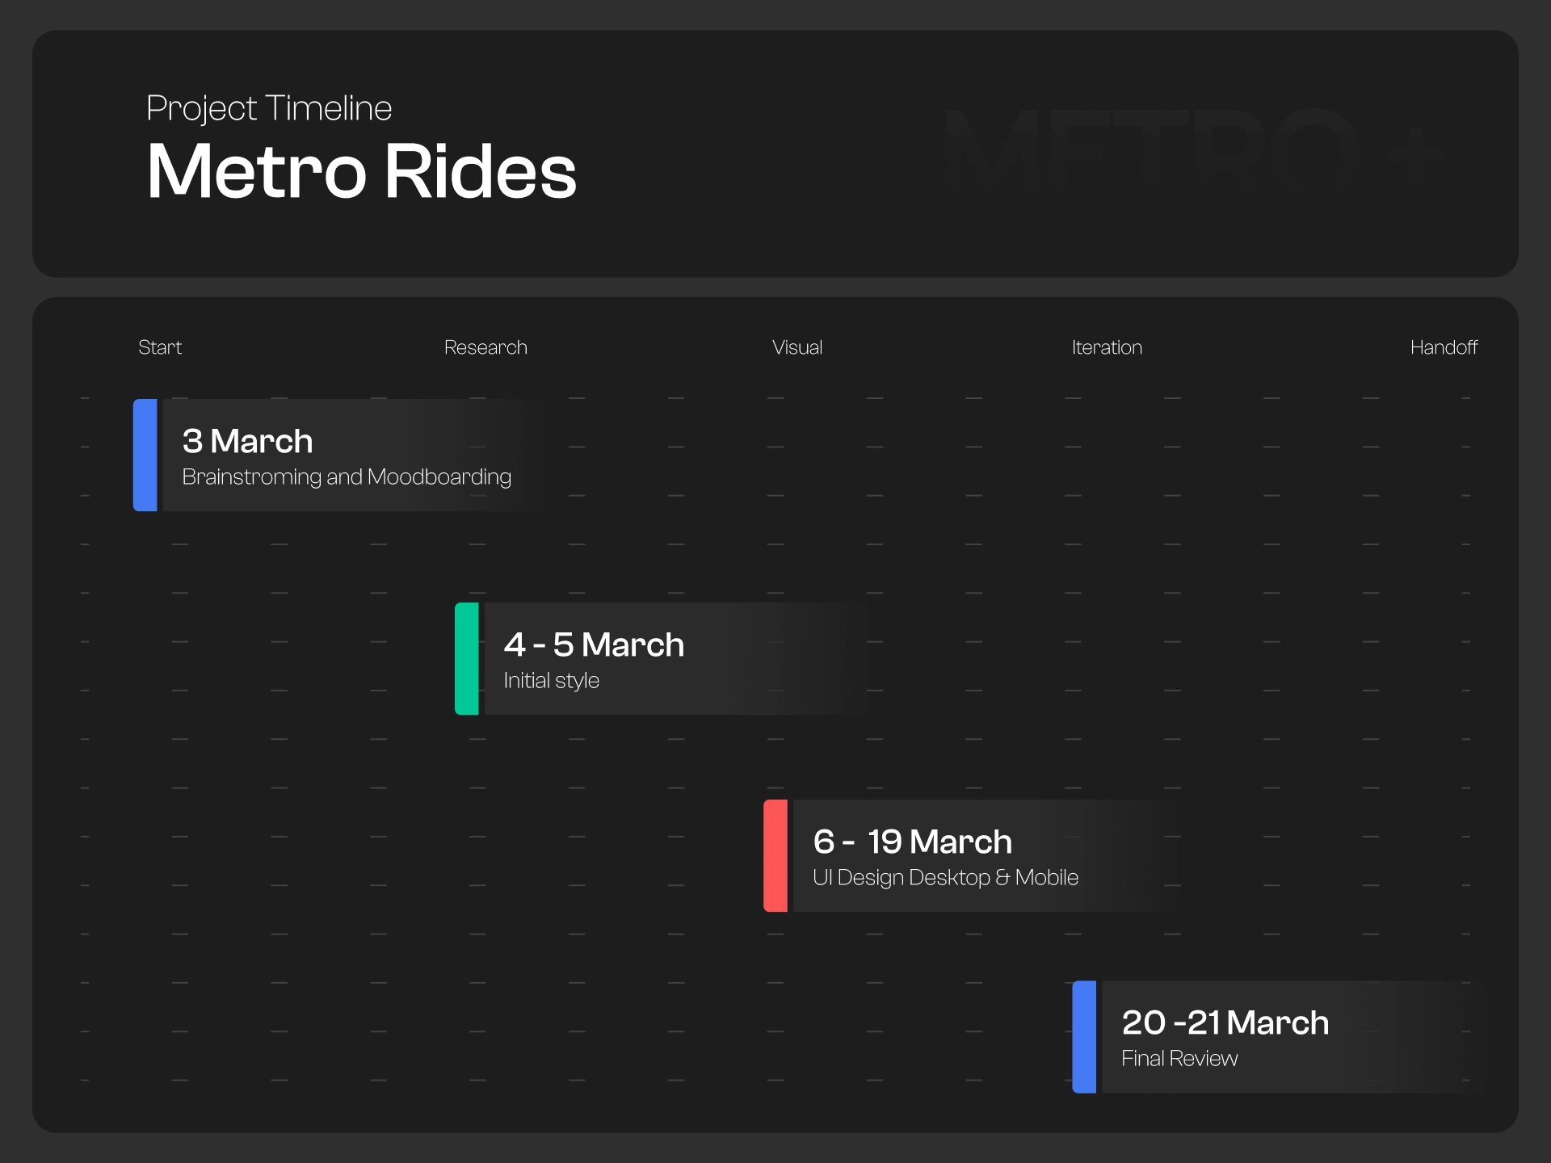Click red accent bar on UI Design card

point(775,855)
